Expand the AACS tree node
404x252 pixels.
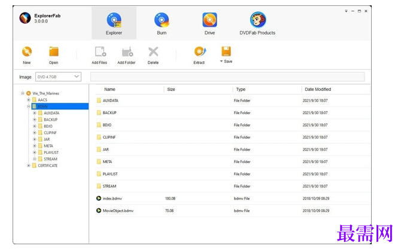tap(29, 100)
